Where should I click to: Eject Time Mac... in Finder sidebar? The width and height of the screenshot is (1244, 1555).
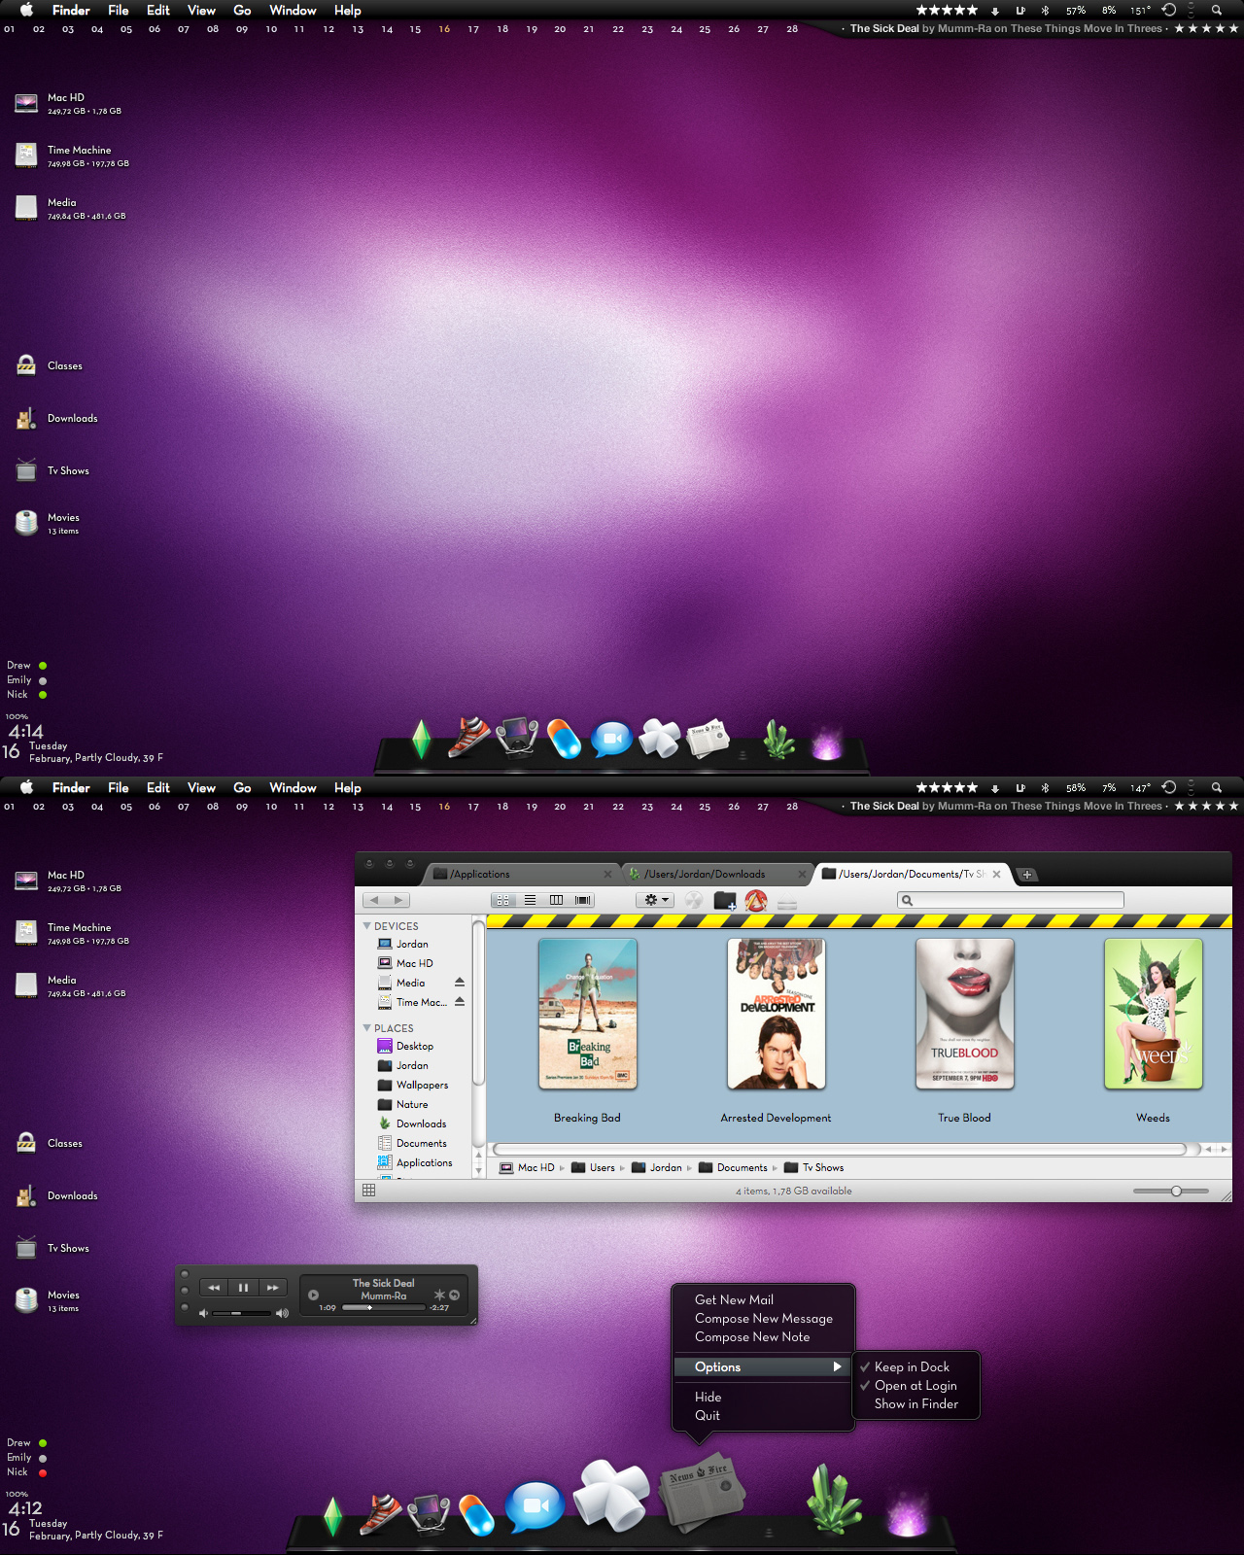tap(460, 1002)
